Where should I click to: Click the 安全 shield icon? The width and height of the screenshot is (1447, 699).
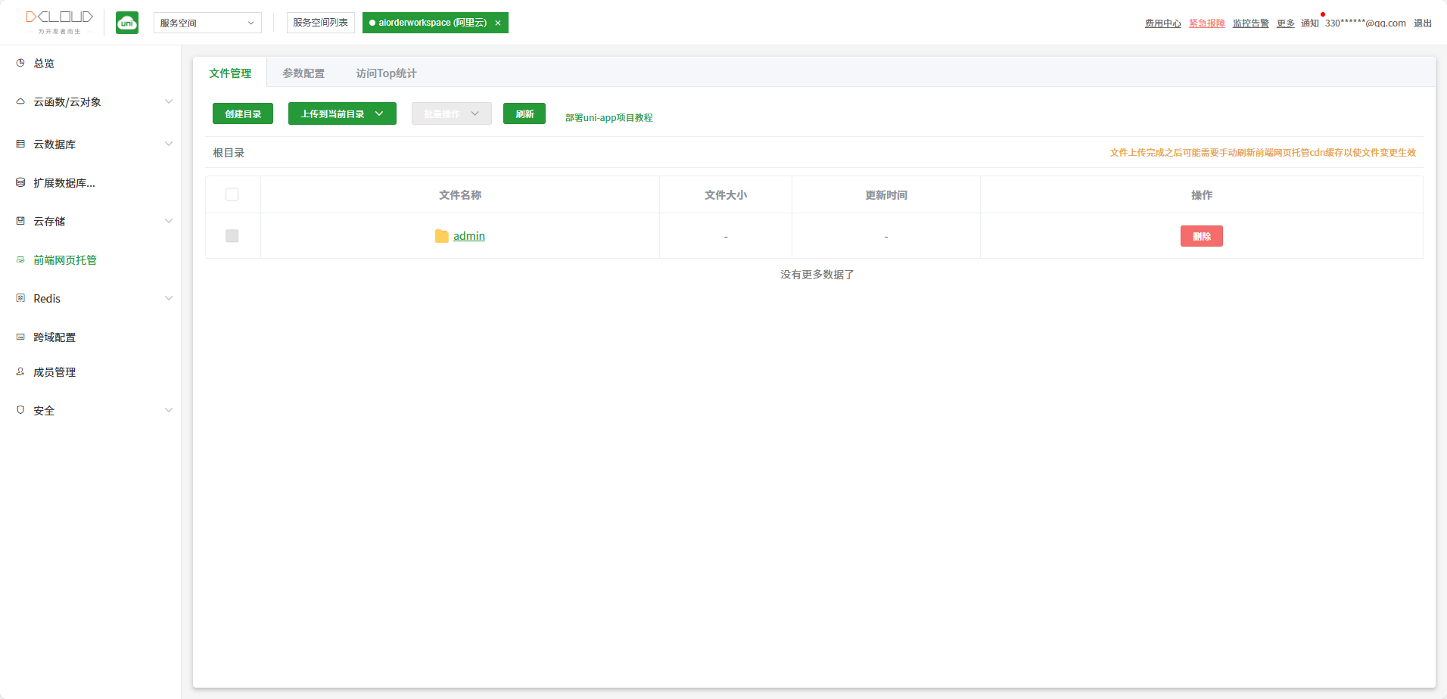(20, 410)
